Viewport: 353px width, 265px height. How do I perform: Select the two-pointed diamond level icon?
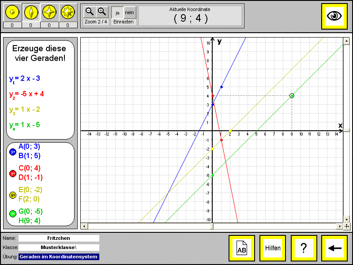31,13
